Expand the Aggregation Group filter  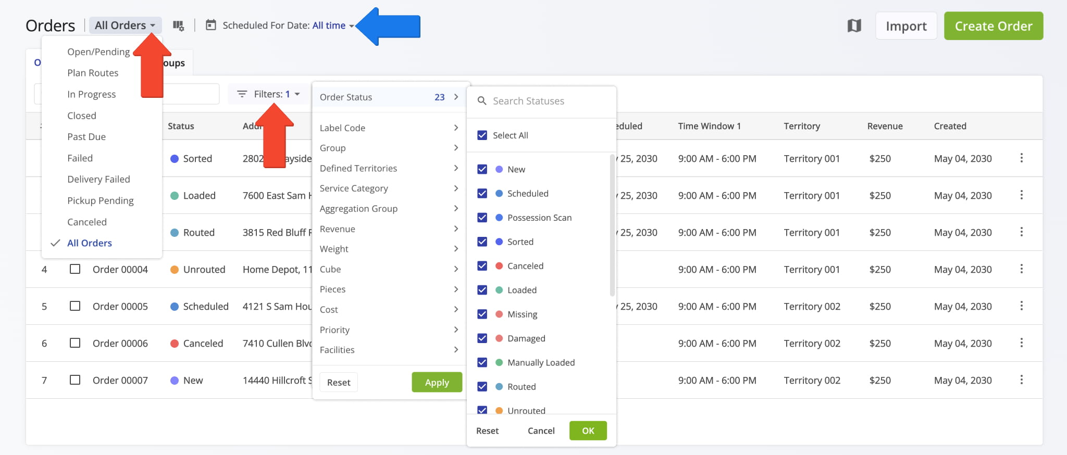tap(389, 209)
